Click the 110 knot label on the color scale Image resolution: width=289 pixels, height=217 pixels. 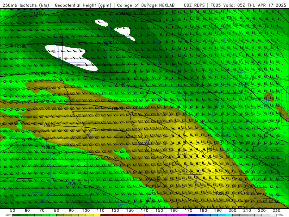(x=101, y=210)
